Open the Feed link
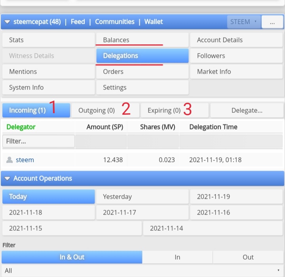 78,22
